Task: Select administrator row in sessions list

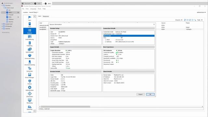Action: (x=44, y=25)
